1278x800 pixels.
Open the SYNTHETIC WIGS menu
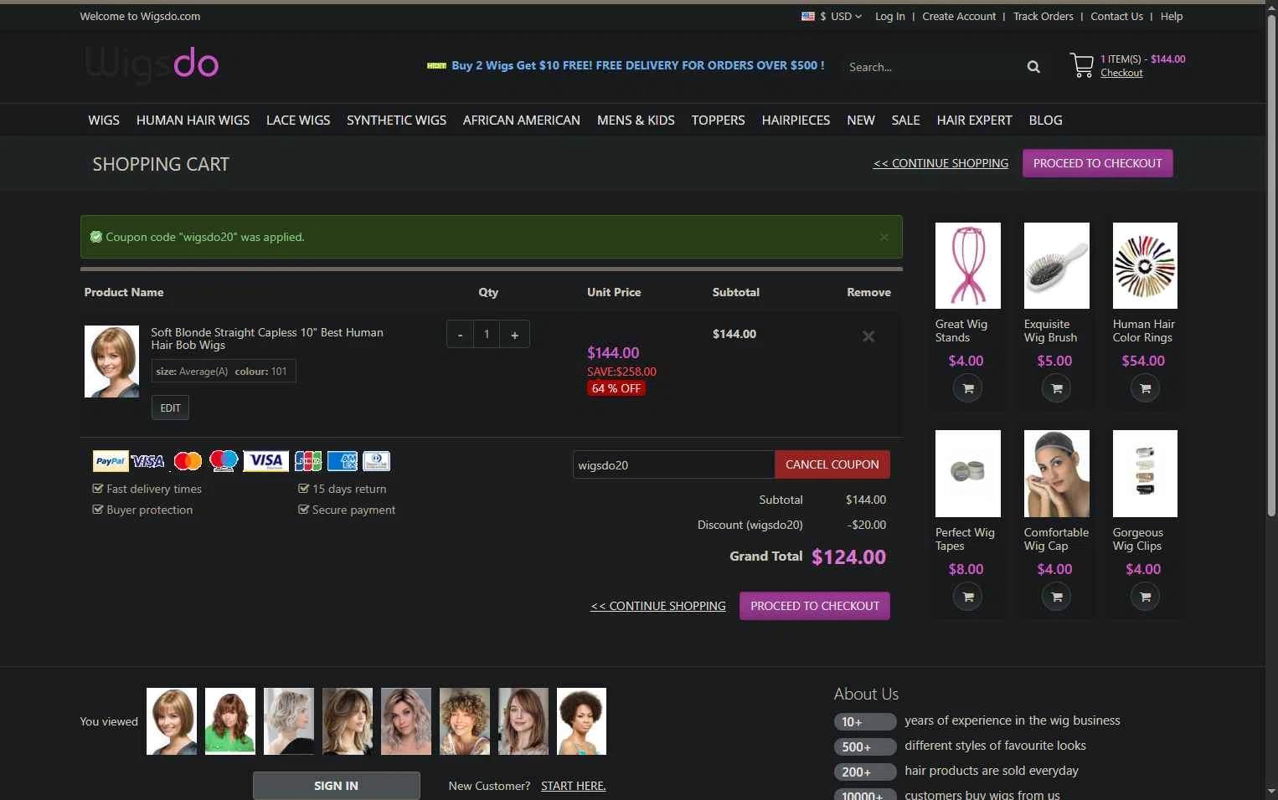coord(396,121)
